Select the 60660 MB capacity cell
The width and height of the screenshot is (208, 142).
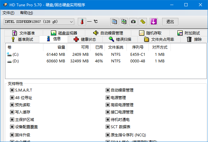tap(56, 61)
